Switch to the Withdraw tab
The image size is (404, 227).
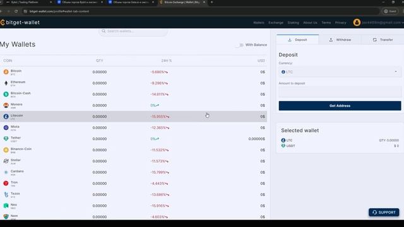click(340, 40)
